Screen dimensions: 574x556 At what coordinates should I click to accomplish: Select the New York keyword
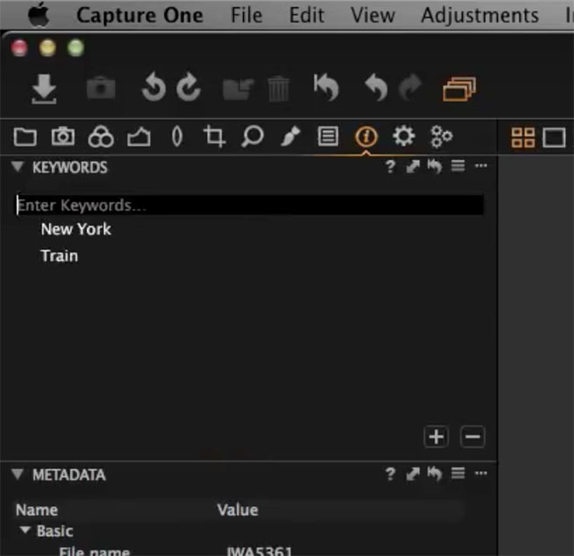click(x=75, y=229)
